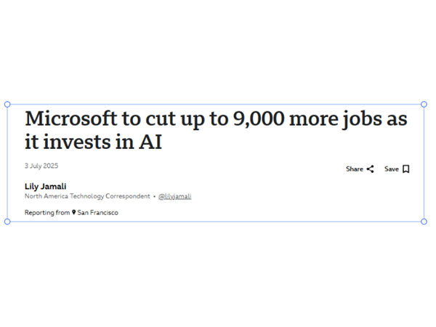The image size is (436, 327).
Task: Click author name Lily Jamali
Action: point(46,186)
